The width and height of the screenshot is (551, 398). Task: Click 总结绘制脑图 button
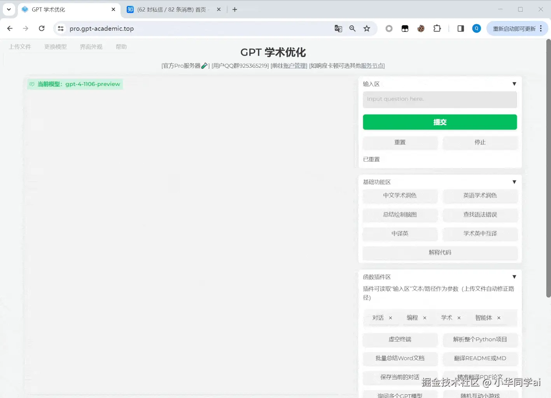(x=400, y=214)
